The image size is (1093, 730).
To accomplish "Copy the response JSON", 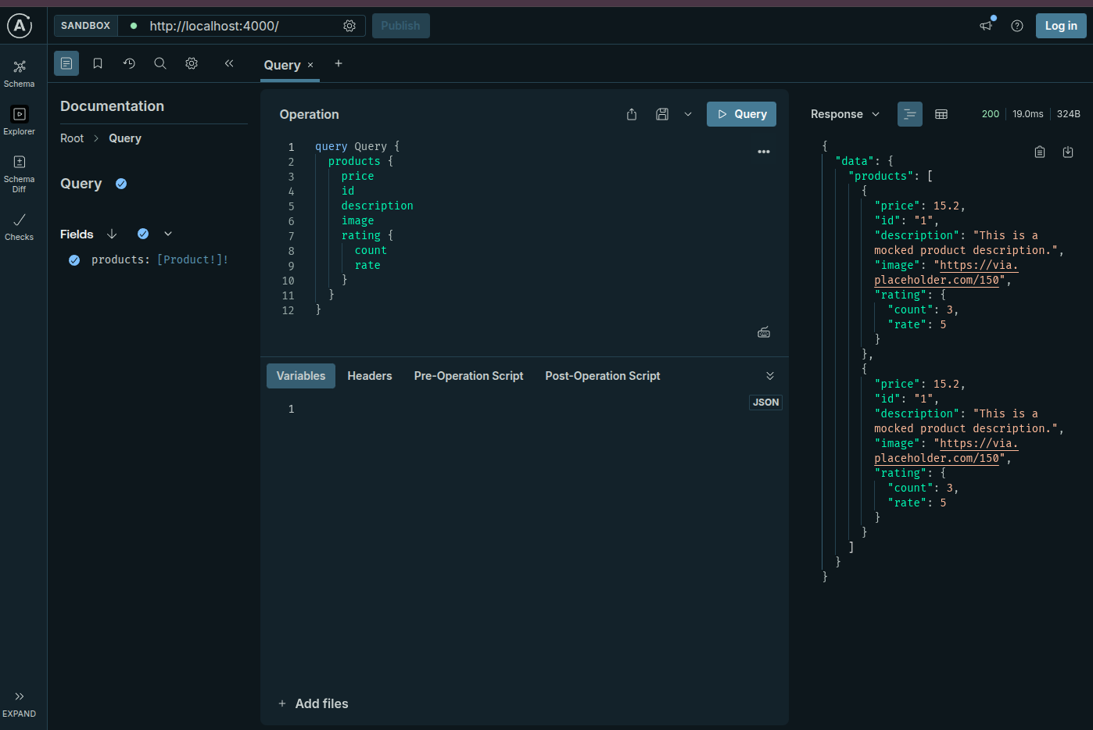I will point(1040,152).
